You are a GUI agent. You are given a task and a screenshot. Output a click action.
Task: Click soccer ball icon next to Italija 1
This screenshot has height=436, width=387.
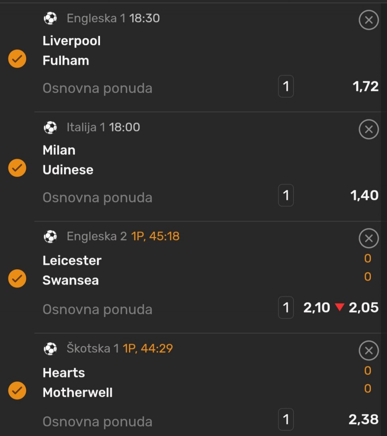(50, 128)
